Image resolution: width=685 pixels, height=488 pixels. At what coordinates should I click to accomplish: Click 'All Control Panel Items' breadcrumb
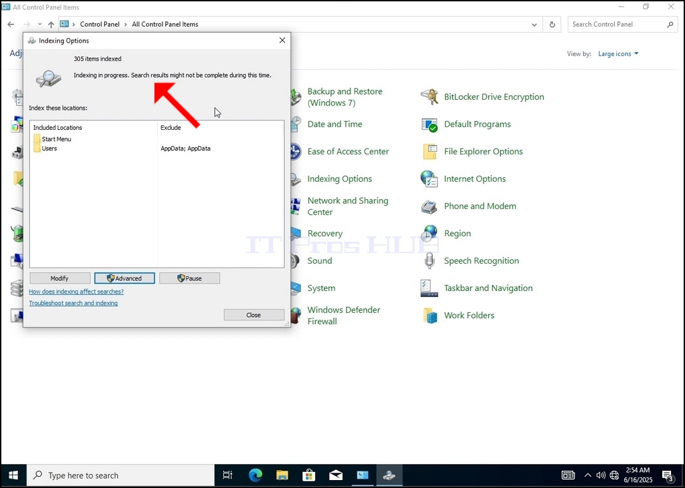(165, 25)
